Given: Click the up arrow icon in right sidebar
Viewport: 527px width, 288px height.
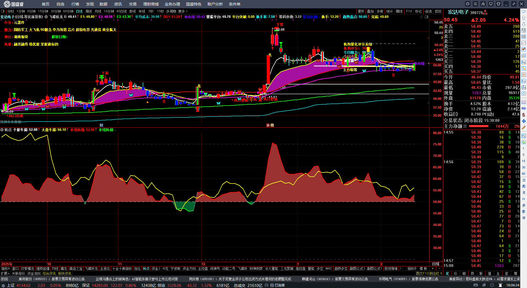Looking at the screenshot, I should tap(524, 18).
